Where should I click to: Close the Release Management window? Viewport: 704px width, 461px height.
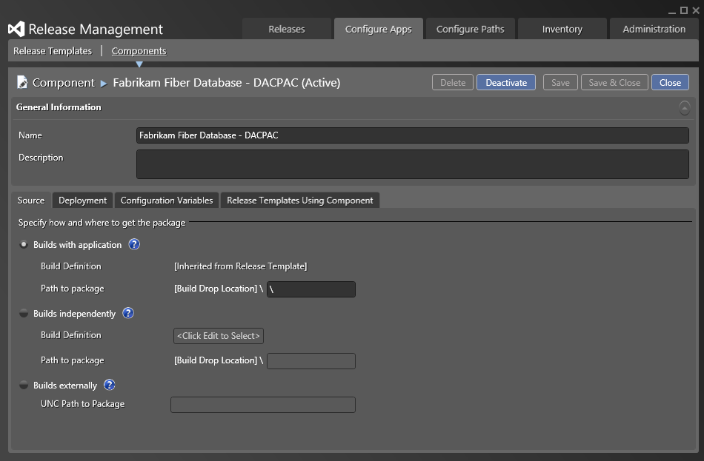(x=695, y=10)
